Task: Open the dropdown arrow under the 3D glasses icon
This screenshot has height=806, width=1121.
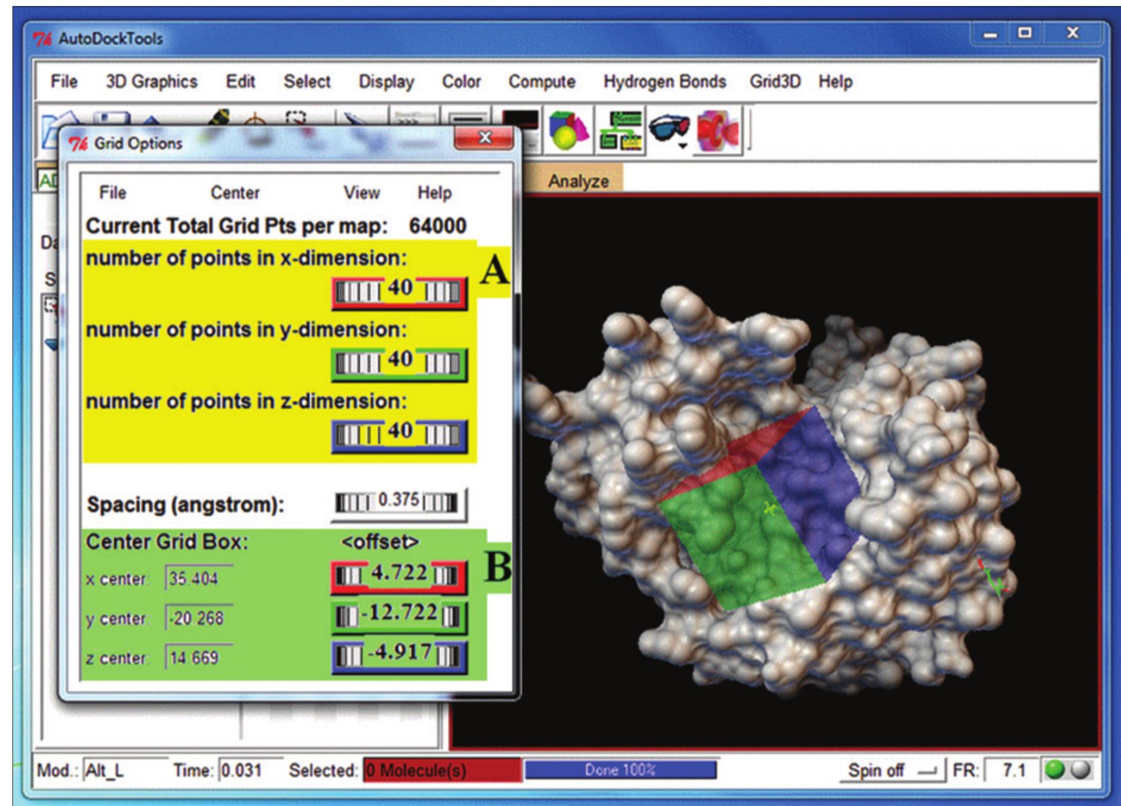Action: point(682,146)
